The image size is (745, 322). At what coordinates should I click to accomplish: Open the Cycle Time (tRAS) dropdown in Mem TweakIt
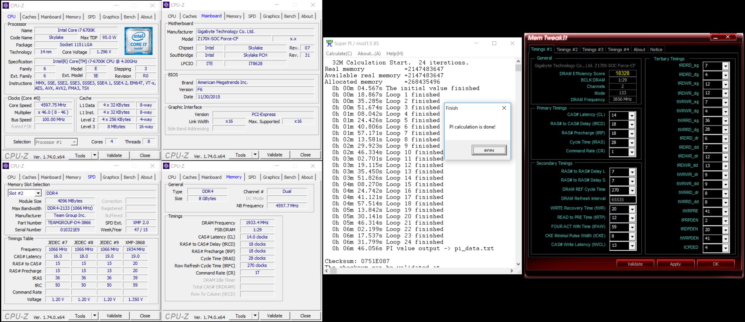click(632, 142)
